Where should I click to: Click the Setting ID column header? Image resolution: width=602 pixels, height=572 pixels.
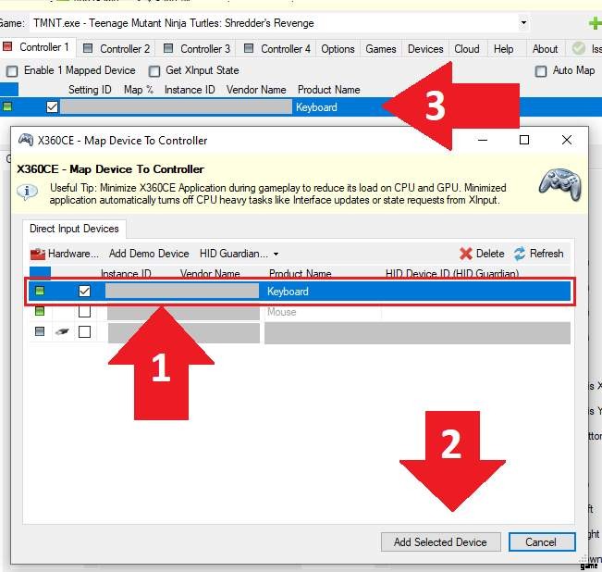click(90, 90)
